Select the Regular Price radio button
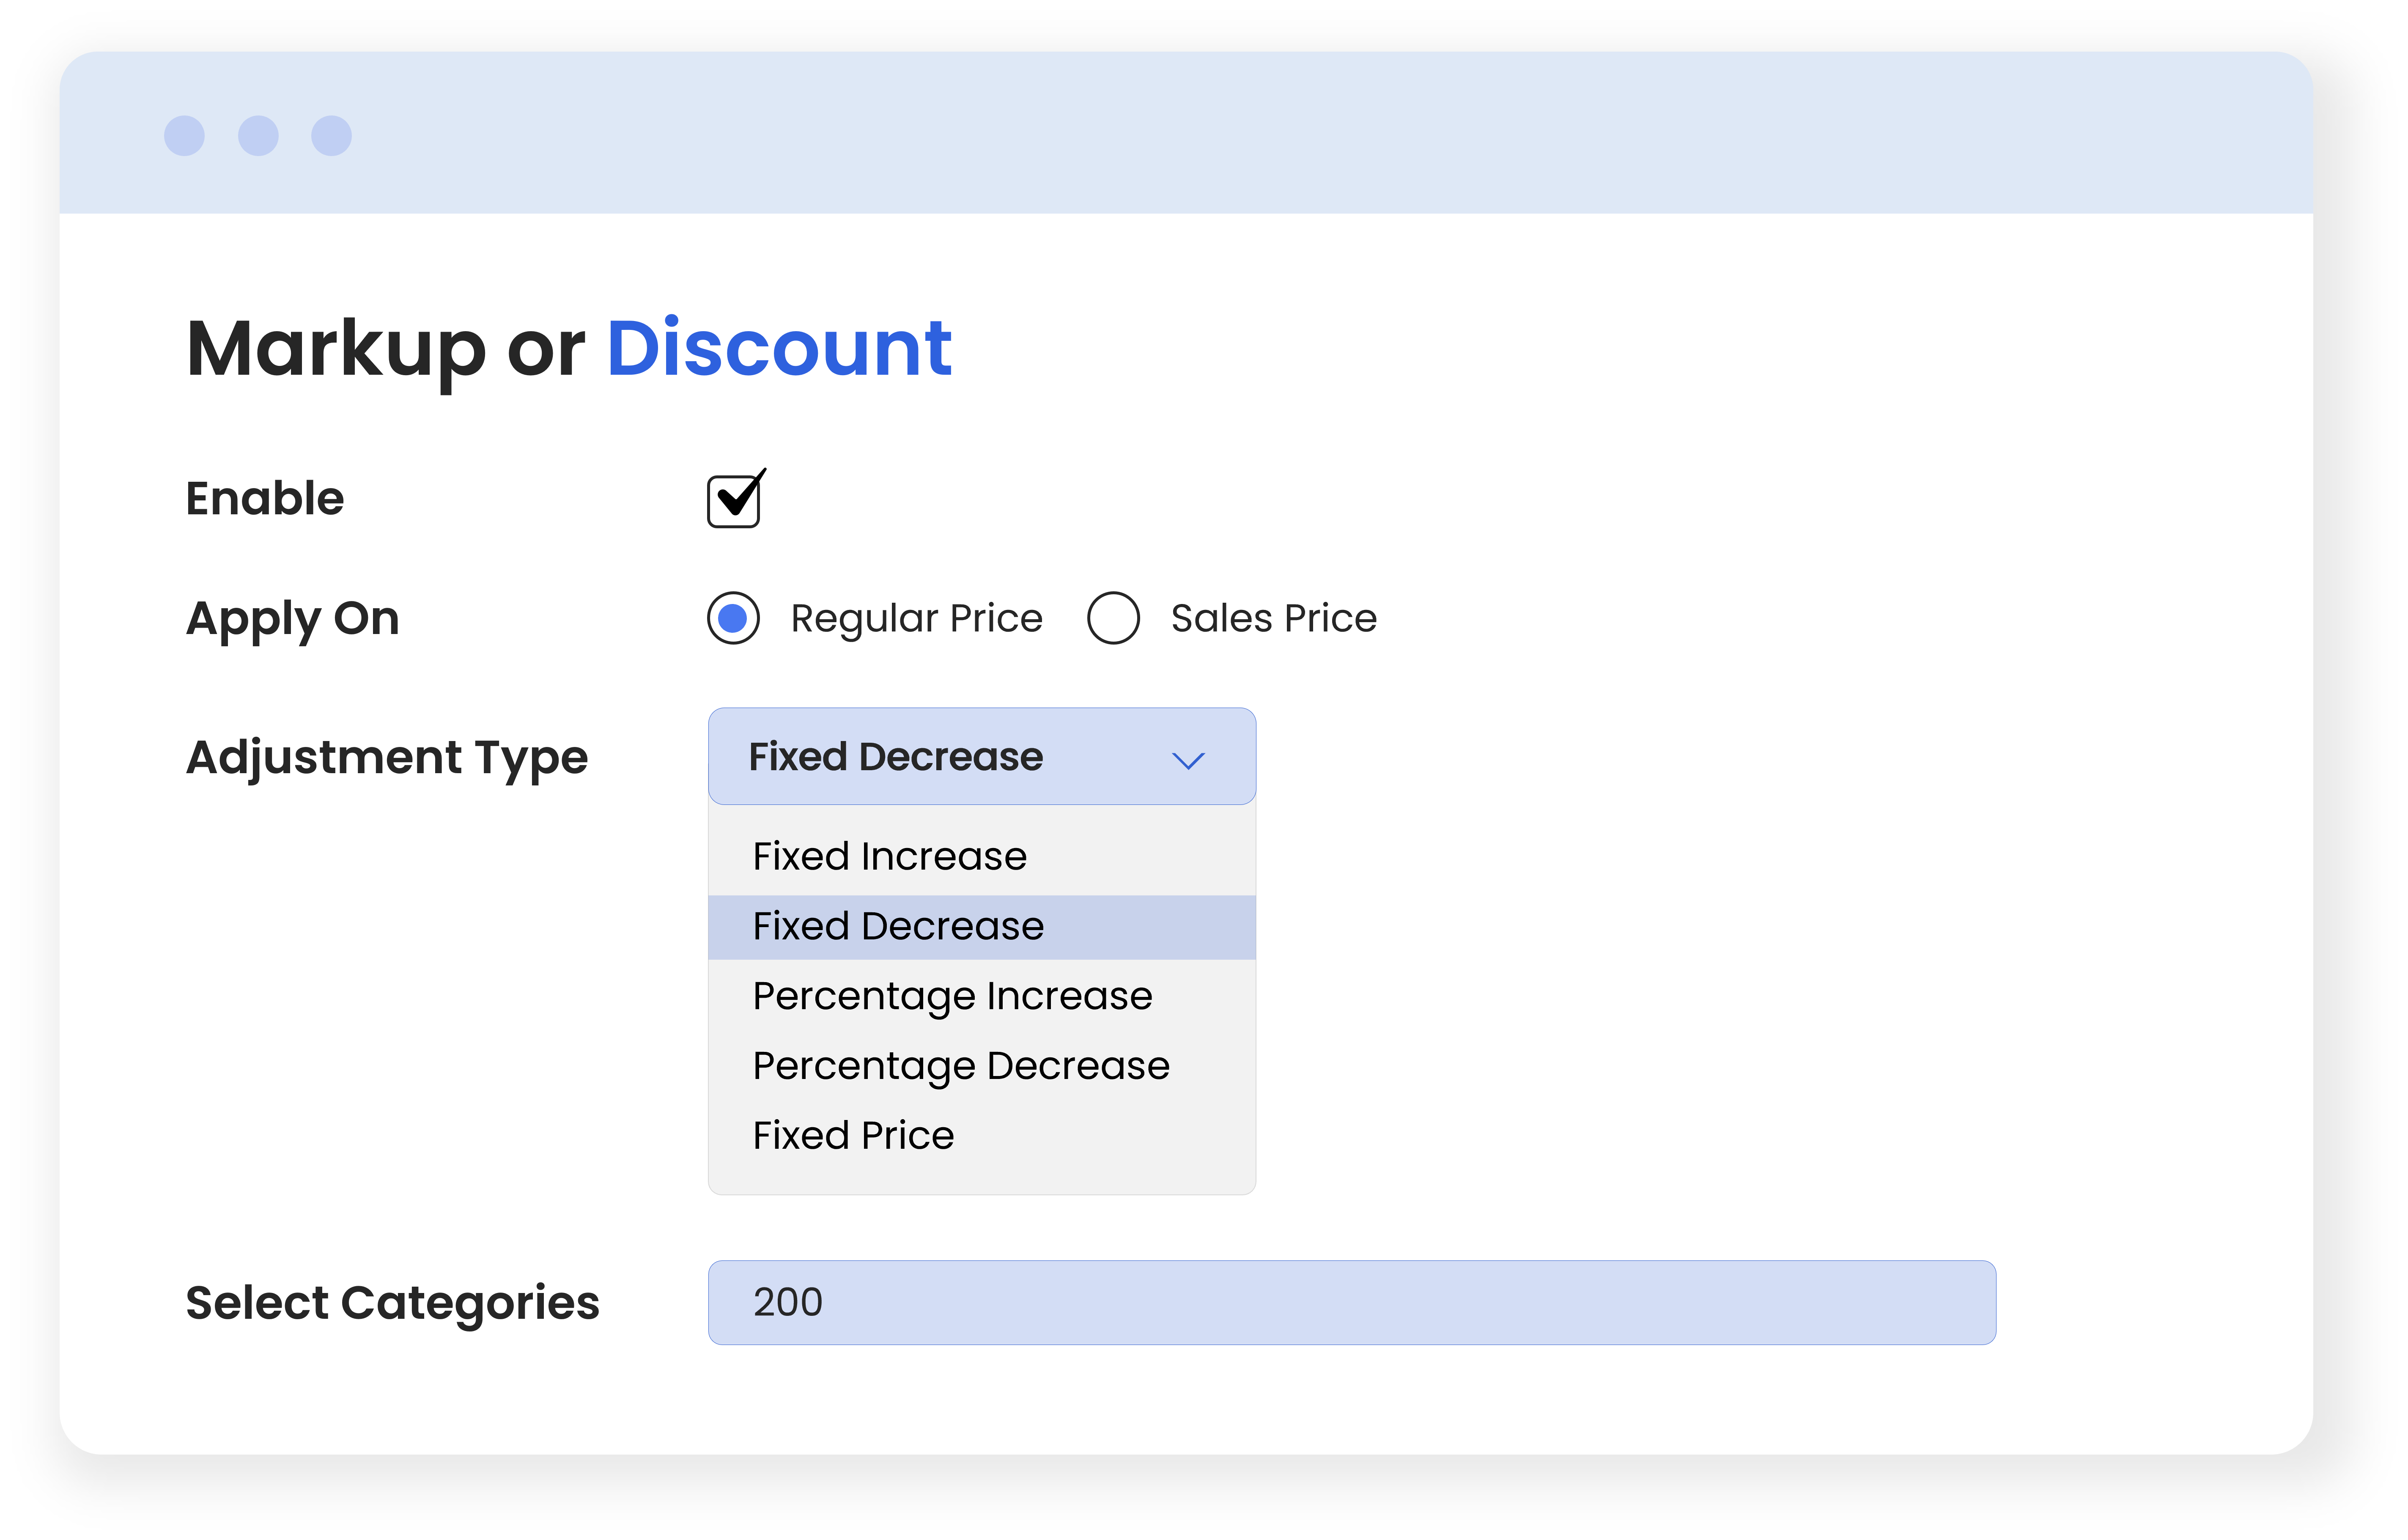Viewport: 2408px width, 1540px height. coord(733,618)
